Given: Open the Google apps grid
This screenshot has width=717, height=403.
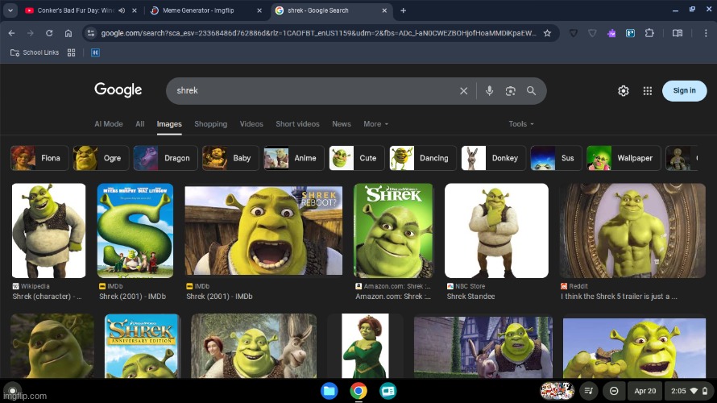Looking at the screenshot, I should coord(648,91).
